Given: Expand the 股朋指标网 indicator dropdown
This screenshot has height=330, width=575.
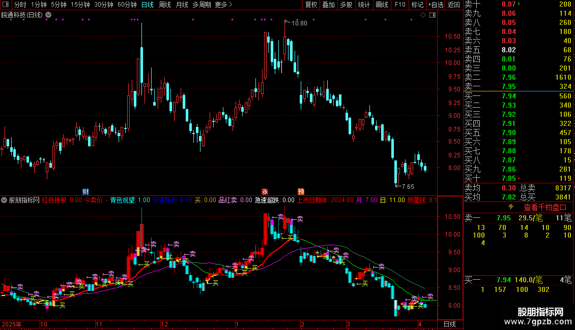Looking at the screenshot, I should point(5,200).
